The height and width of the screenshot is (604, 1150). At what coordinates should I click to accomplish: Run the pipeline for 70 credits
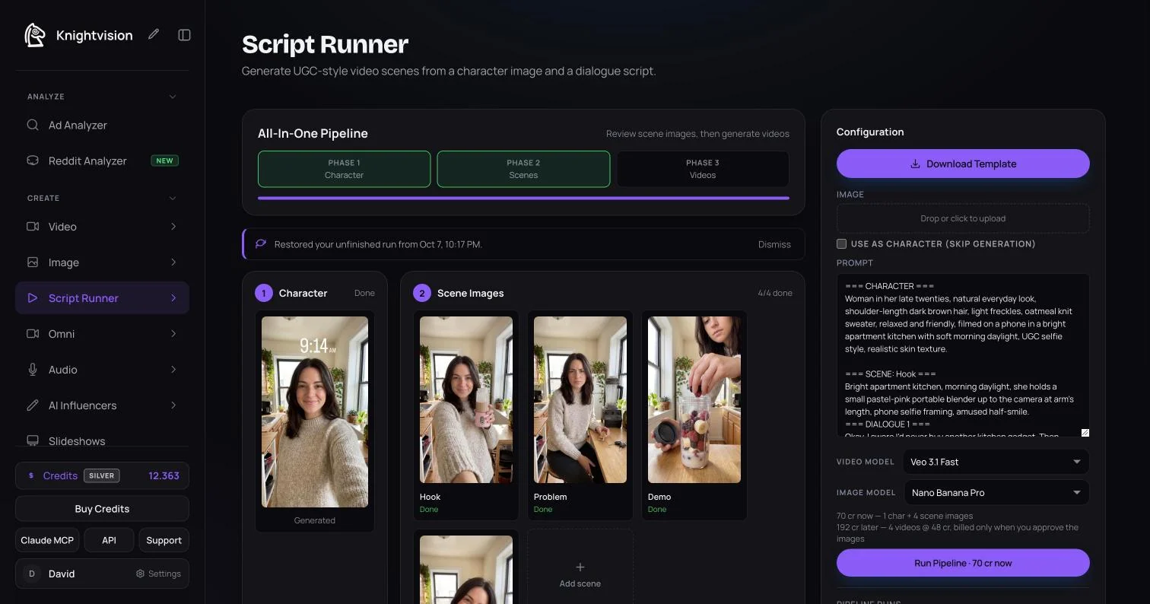pyautogui.click(x=963, y=563)
